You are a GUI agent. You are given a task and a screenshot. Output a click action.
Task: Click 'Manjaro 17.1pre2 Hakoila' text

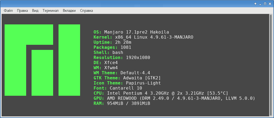[x=137, y=32]
